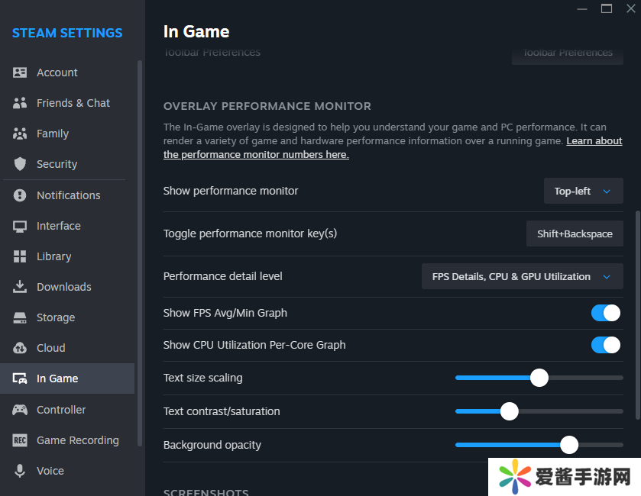Click the Friends & Chat people icon

point(20,103)
